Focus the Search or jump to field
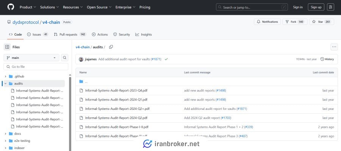Image resolution: width=341 pixels, height=151 pixels. tap(252, 7)
